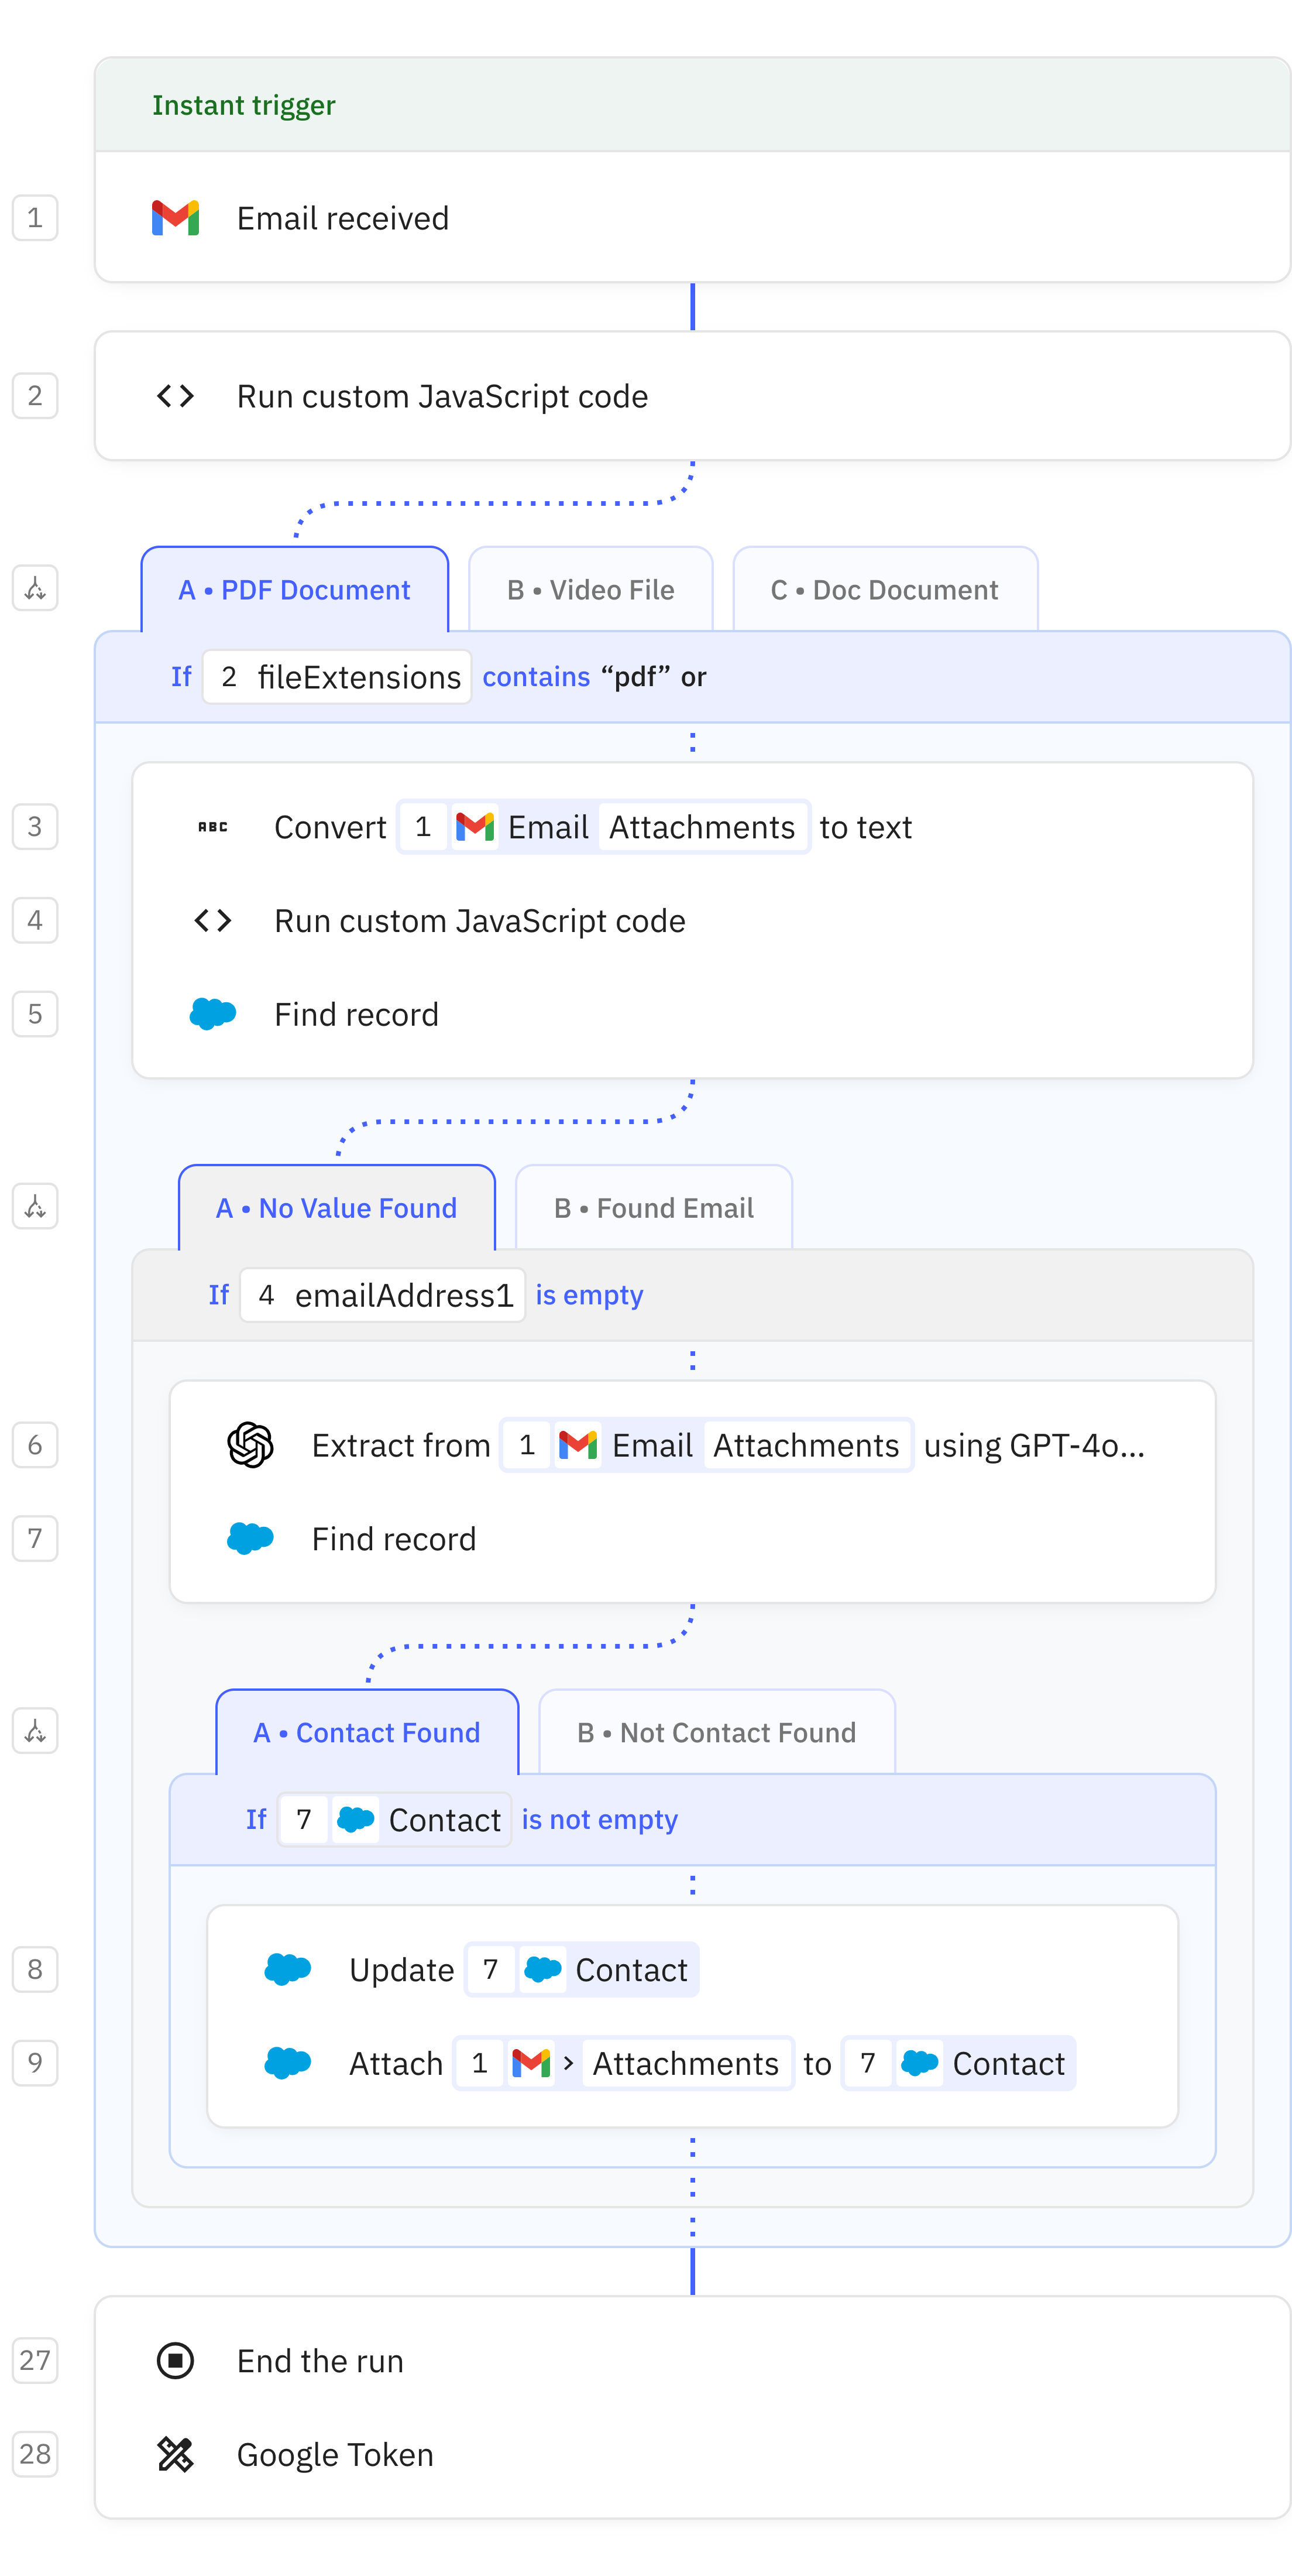Click the Google Token tools icon
Screen dimensions: 1292x2576
[175, 2455]
